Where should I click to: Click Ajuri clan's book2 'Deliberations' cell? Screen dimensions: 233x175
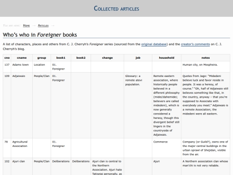coord(81,166)
